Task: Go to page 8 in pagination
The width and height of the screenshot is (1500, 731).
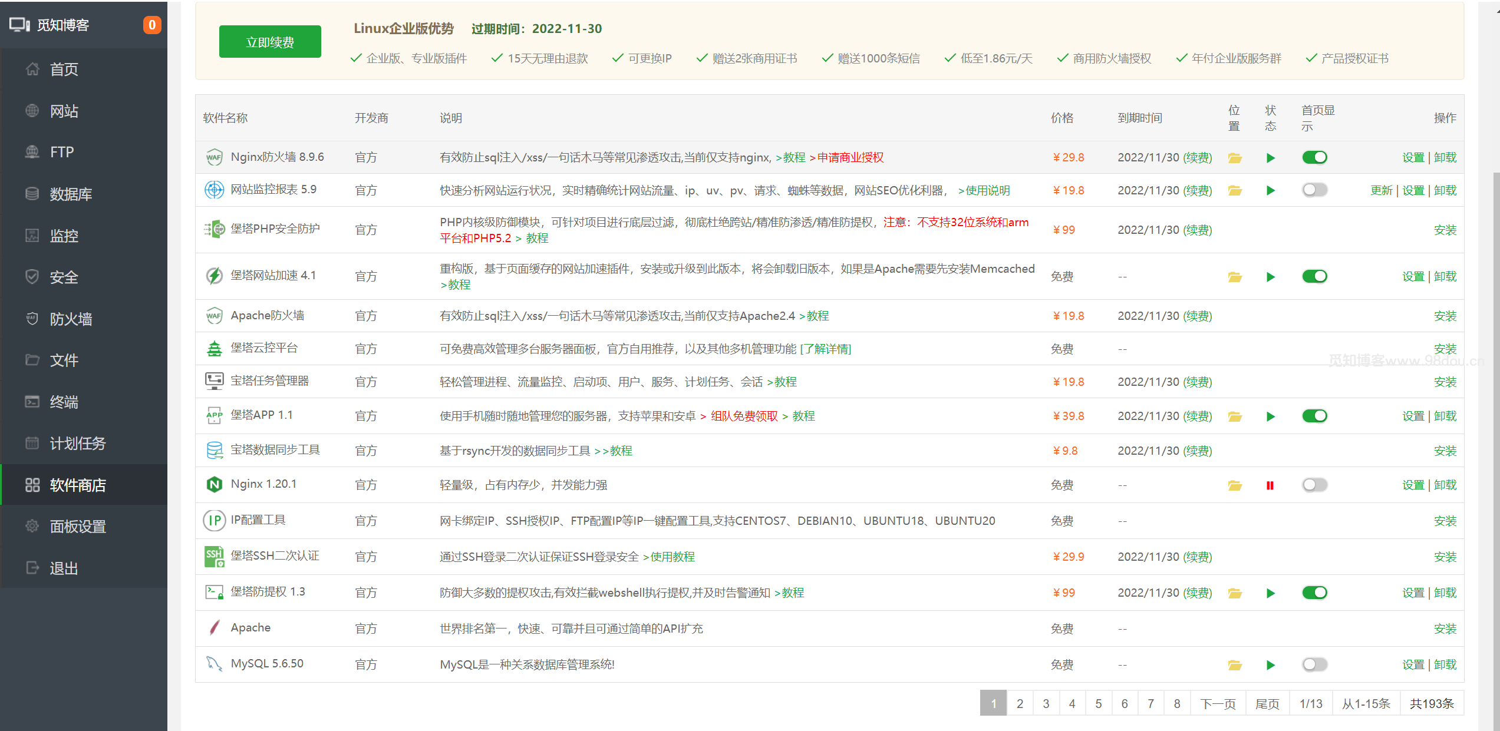Action: point(1176,703)
